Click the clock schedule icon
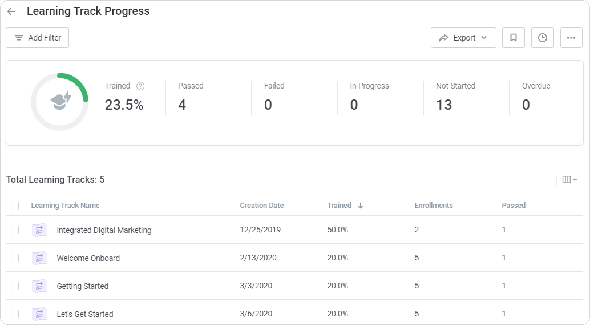Screen dimensions: 590x325 pos(542,38)
